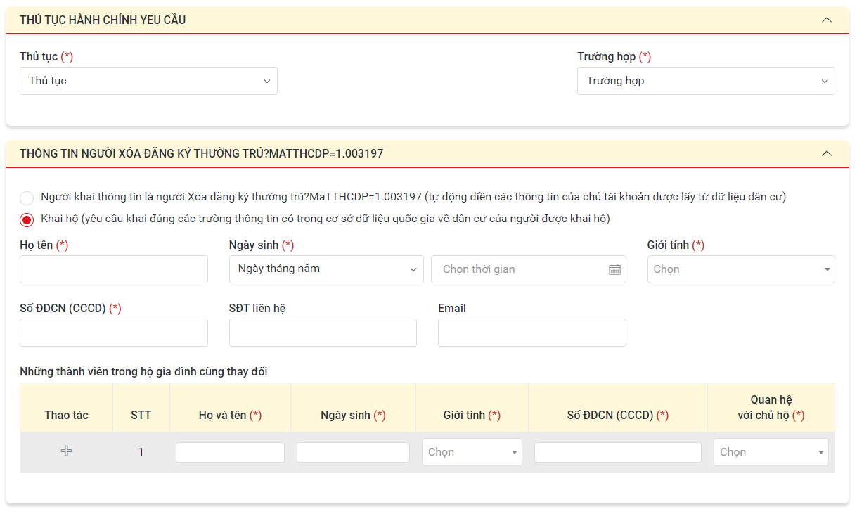Screen dimensions: 857x514
Task: Select the Khai hộ radio option
Action: point(27,219)
